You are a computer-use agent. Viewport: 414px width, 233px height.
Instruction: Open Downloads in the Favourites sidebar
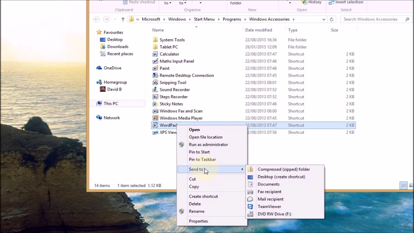(118, 47)
